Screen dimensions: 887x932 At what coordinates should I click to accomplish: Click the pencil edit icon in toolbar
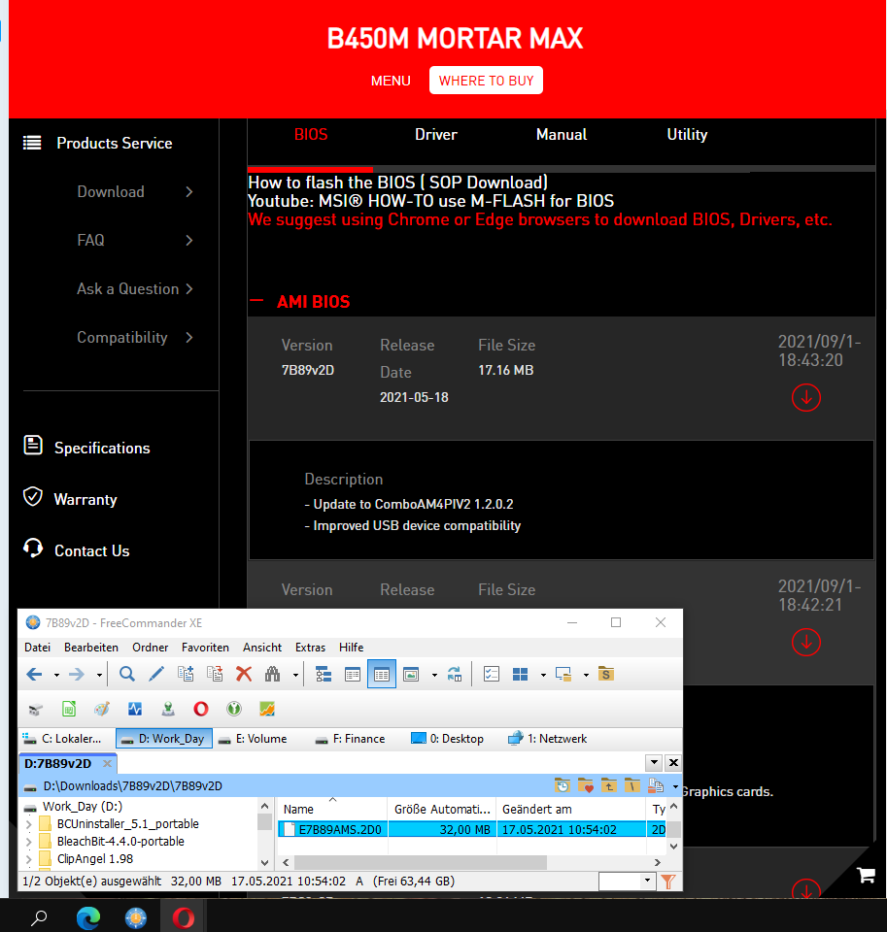(x=155, y=675)
